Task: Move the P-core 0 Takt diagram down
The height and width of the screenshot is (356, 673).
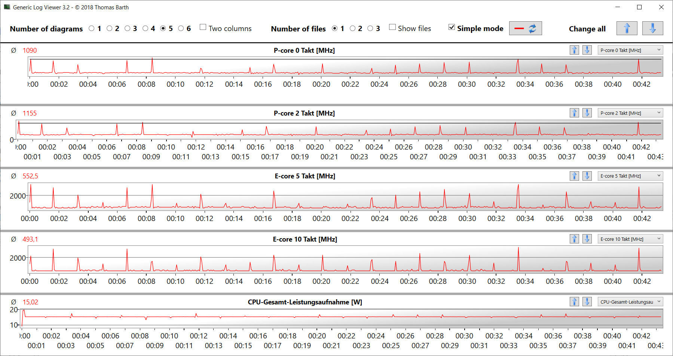Action: pyautogui.click(x=587, y=50)
